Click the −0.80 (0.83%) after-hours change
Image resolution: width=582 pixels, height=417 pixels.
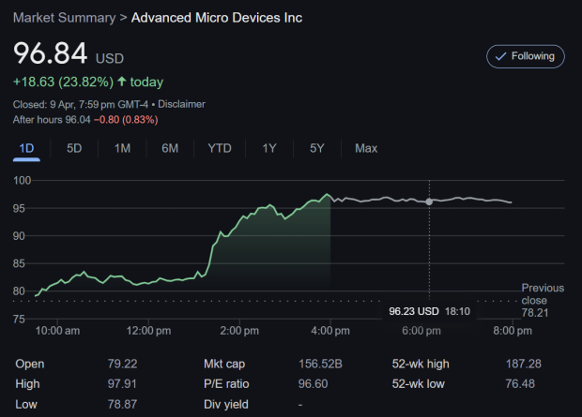pos(126,120)
